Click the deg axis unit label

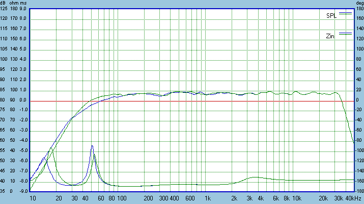click(x=359, y=3)
